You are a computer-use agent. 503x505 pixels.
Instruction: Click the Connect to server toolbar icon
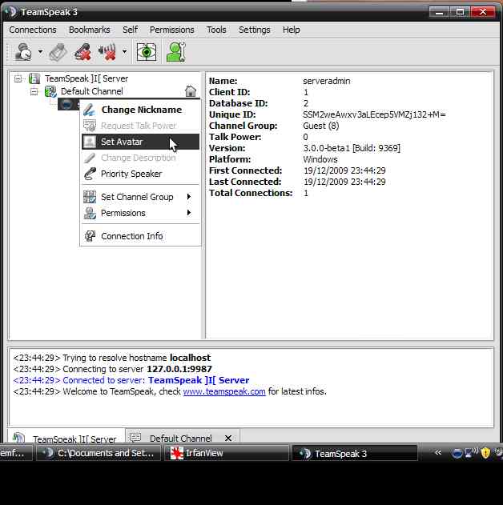point(23,52)
